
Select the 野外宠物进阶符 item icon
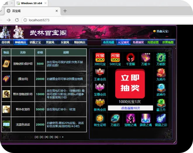click(x=6, y=94)
